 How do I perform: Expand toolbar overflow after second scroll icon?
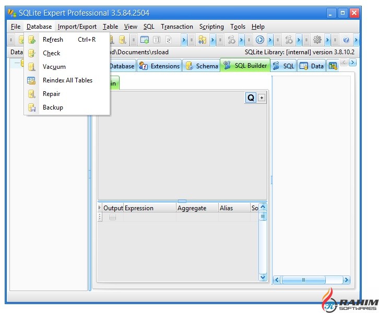[x=299, y=40]
